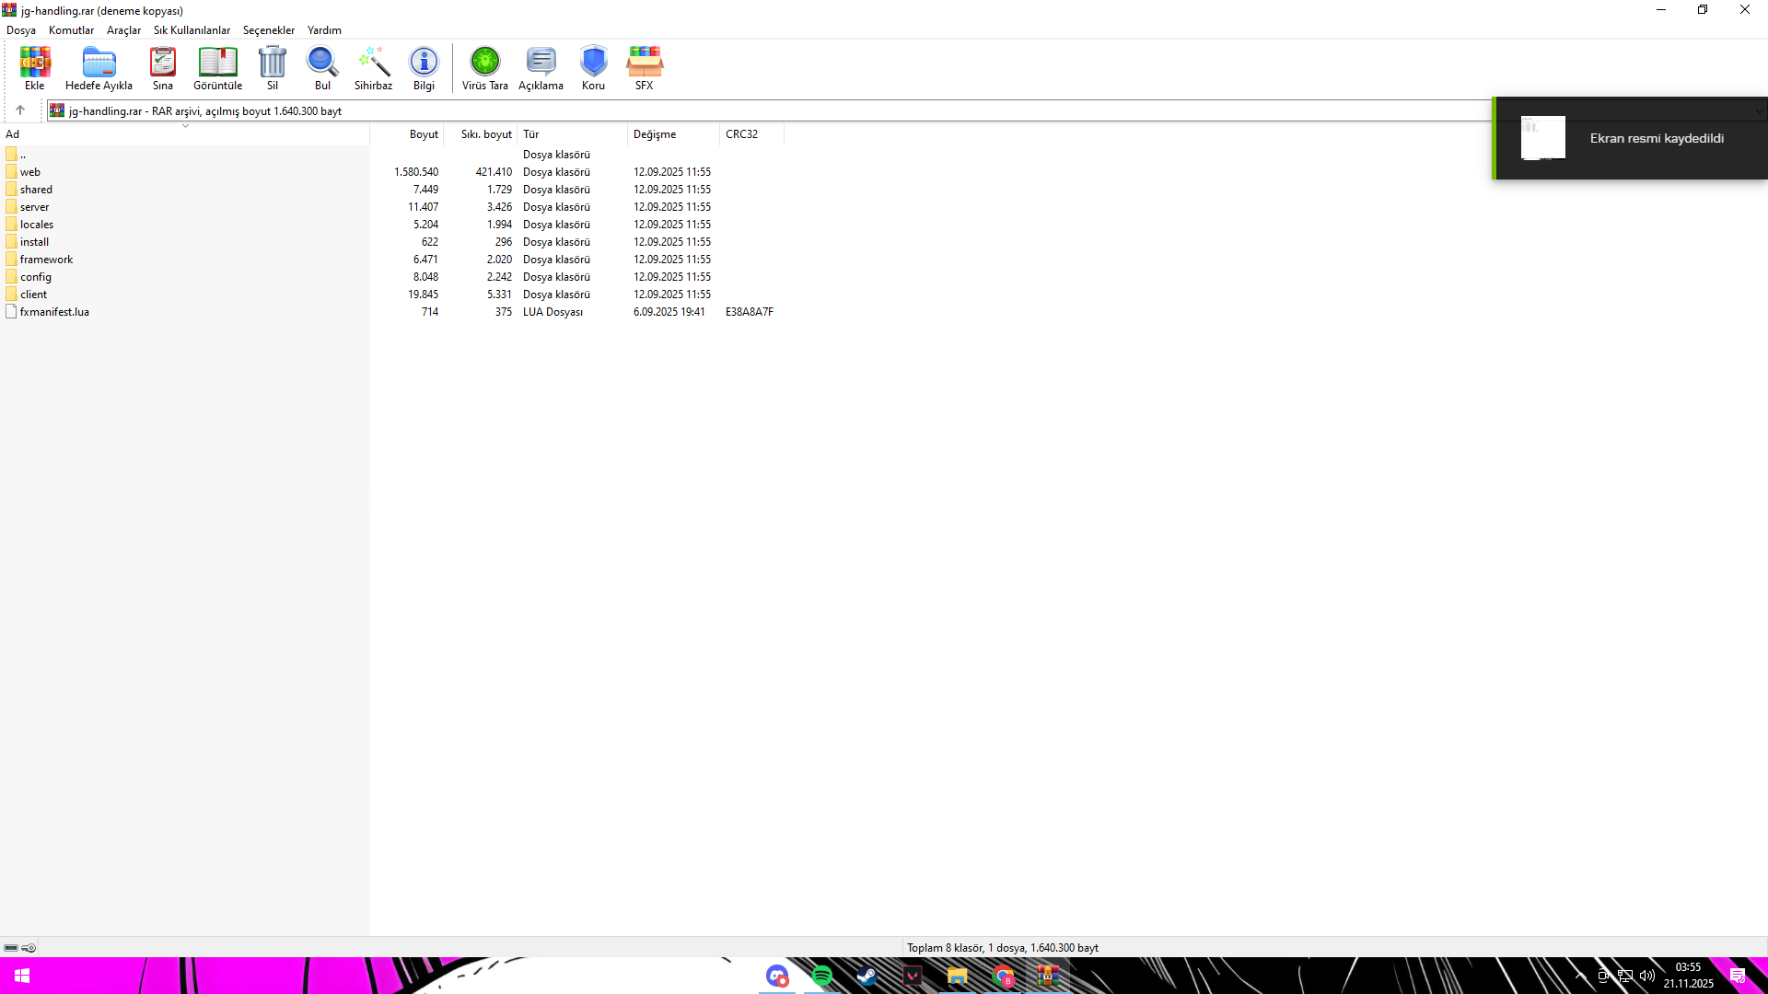Click the Sına test archive icon
The width and height of the screenshot is (1768, 994).
[x=163, y=68]
